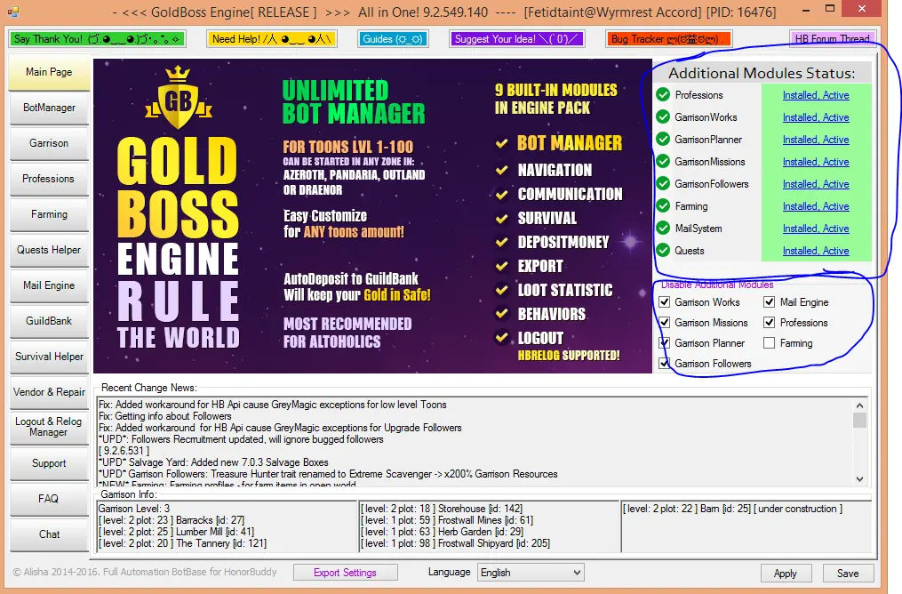Screen dimensions: 902x594
Task: Click the Lumber Mill [id: 41] line
Action: (x=176, y=532)
